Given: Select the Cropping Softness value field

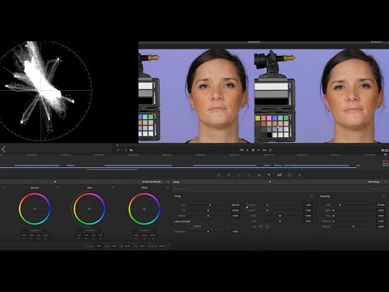Looking at the screenshot, I should [x=381, y=226].
